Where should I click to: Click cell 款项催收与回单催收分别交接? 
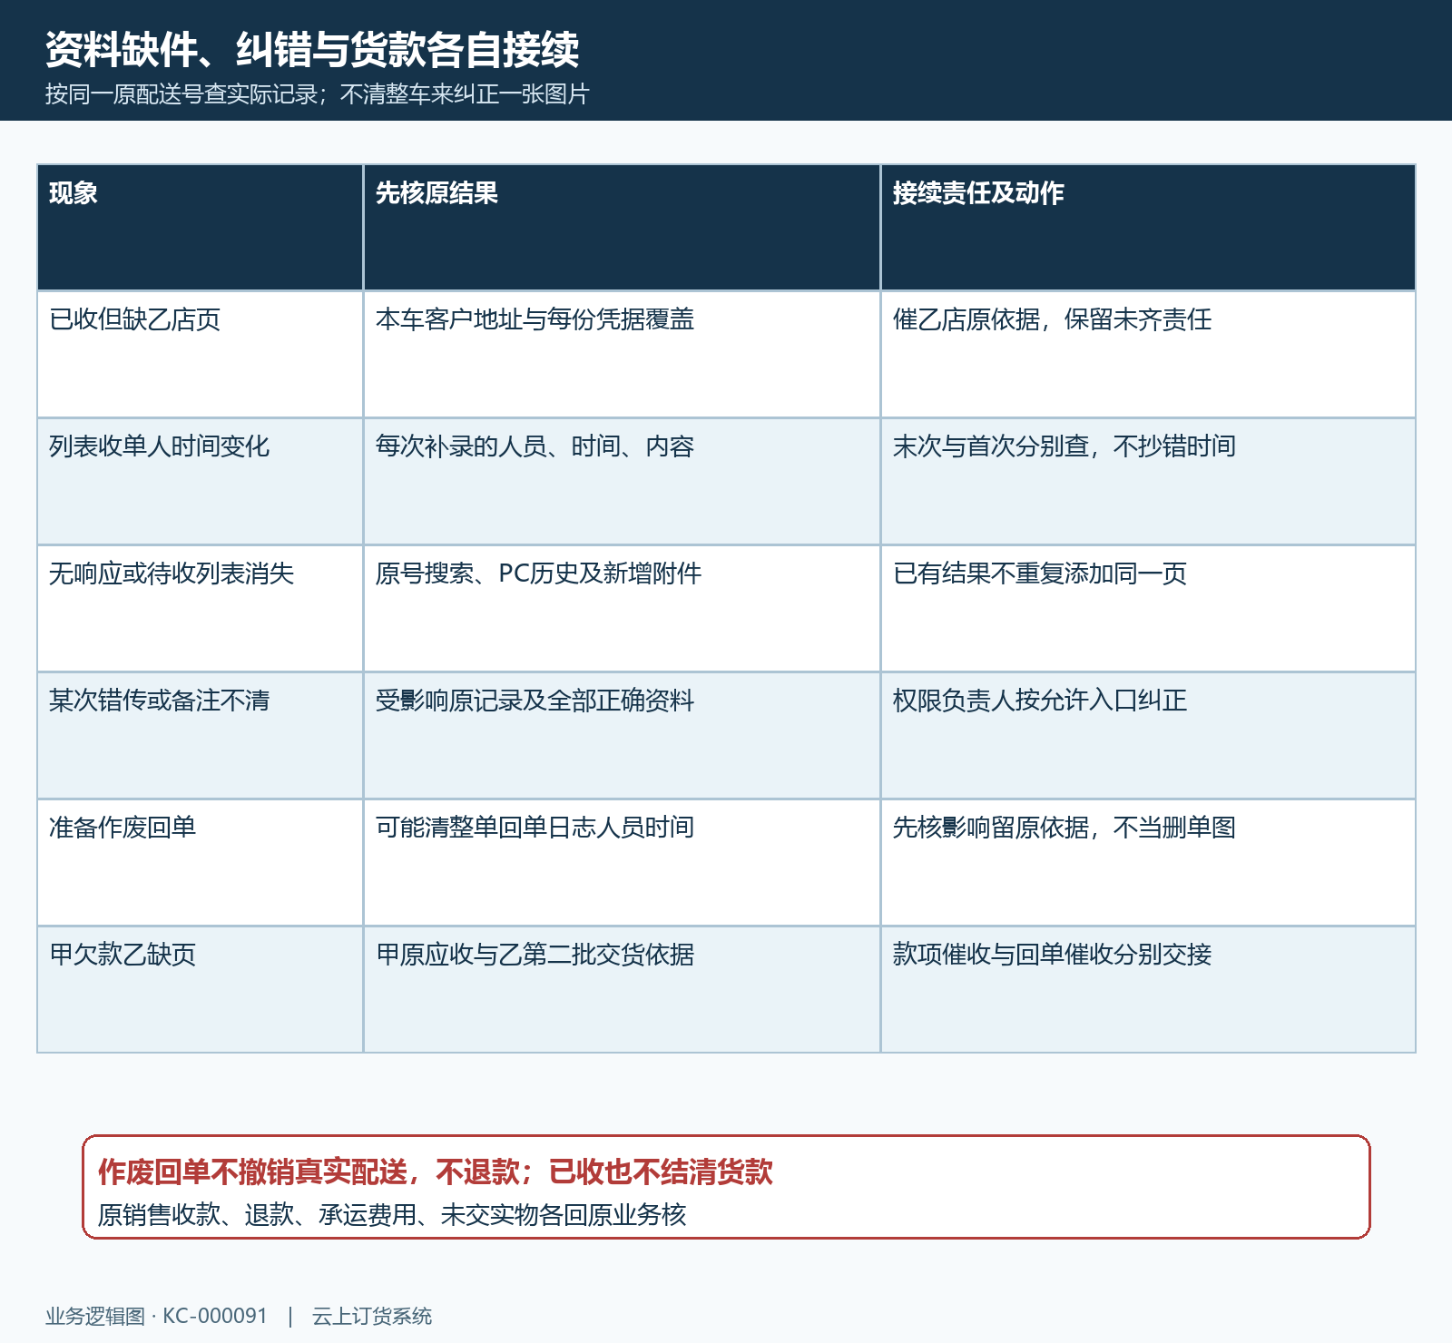click(1148, 990)
